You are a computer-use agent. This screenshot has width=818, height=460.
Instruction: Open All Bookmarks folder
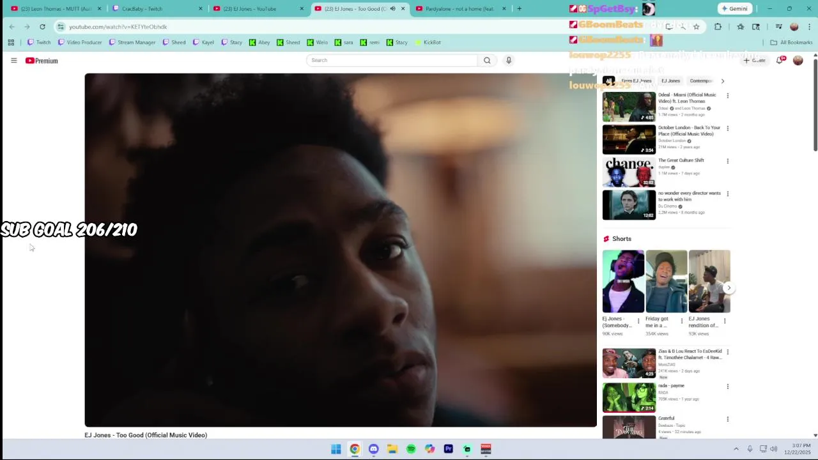pyautogui.click(x=791, y=42)
